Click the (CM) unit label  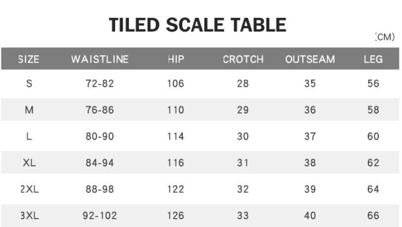385,37
